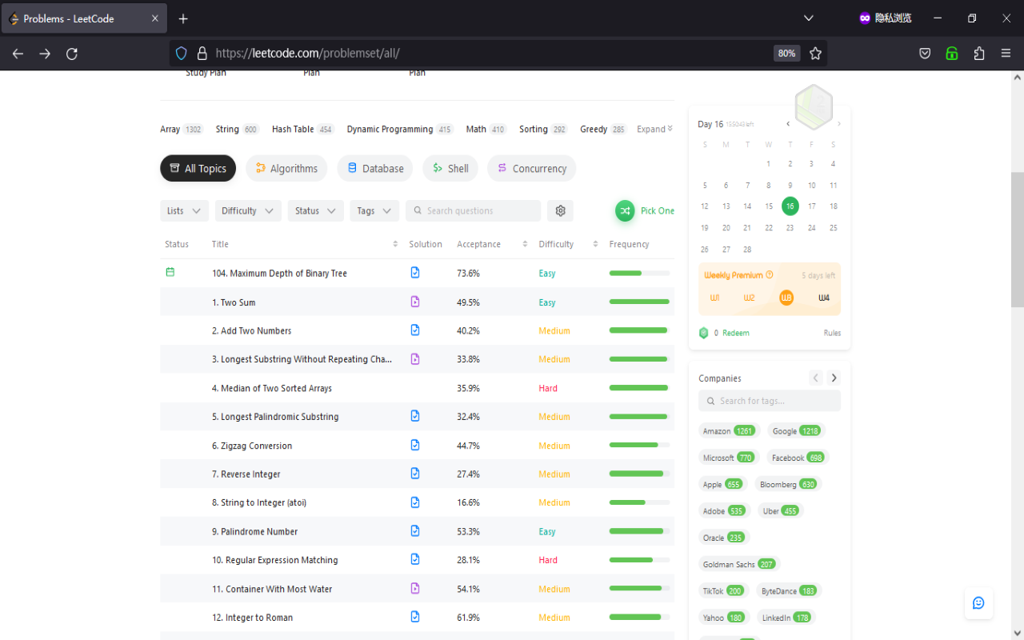Click the Redeem link
Image resolution: width=1024 pixels, height=640 pixels.
pos(735,333)
